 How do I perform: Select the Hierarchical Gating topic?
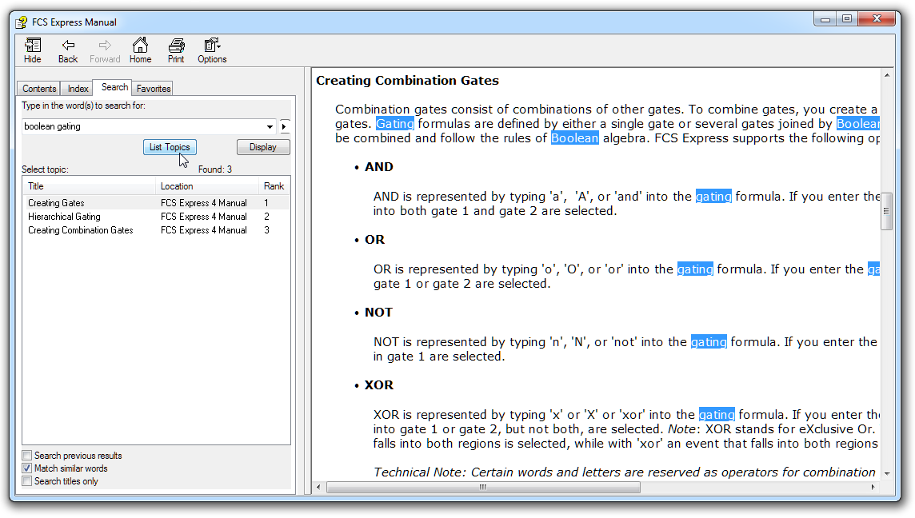pos(65,217)
